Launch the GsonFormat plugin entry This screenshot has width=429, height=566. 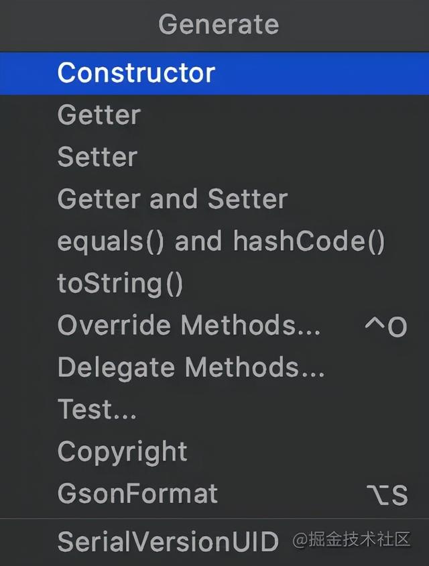(137, 494)
